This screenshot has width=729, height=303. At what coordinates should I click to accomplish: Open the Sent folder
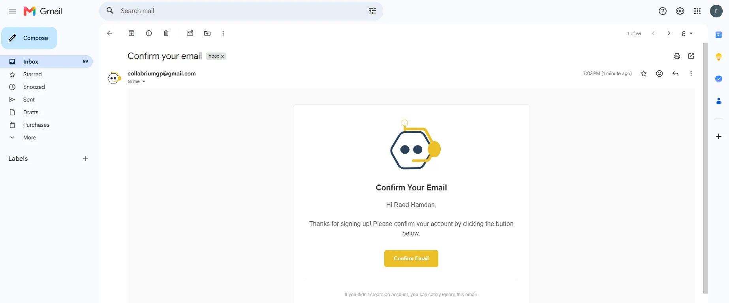tap(47, 100)
